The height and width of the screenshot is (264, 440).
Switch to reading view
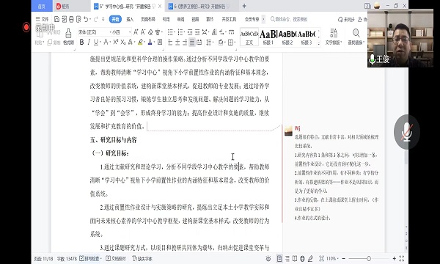pos(295,258)
